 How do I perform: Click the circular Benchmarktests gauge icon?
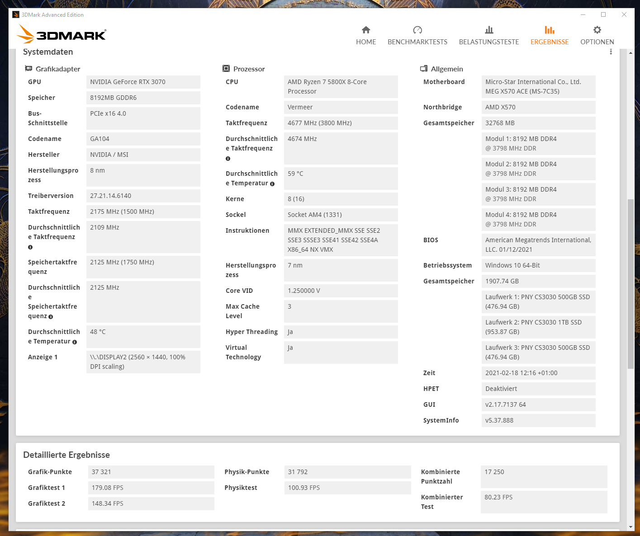point(417,30)
